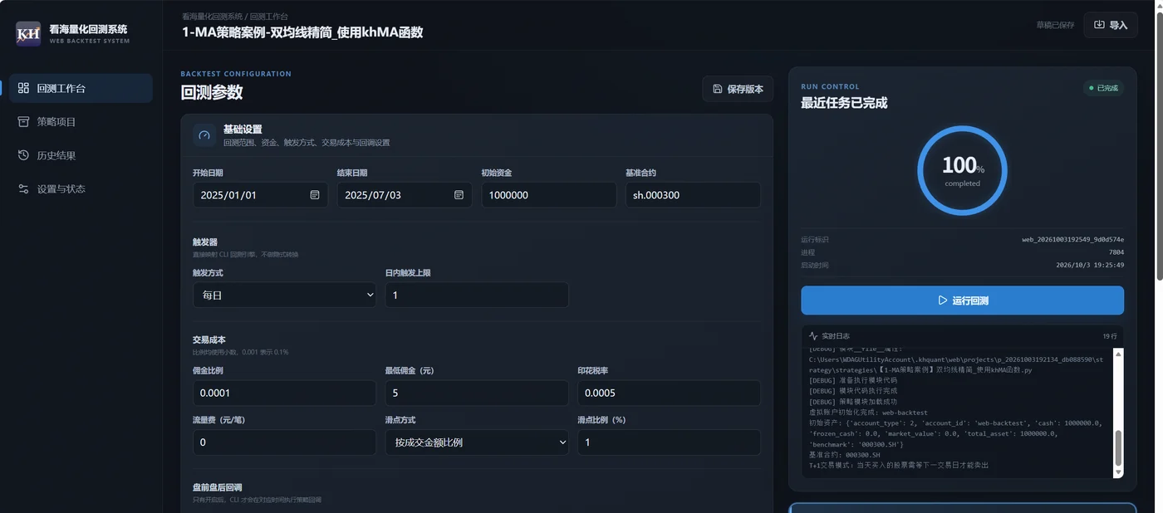Click the 回测工作台 grid icon
This screenshot has width=1163, height=513.
click(x=23, y=88)
